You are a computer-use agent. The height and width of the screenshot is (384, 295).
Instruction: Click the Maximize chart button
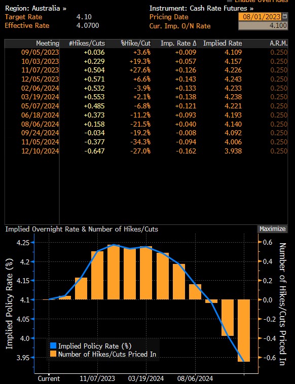(273, 229)
